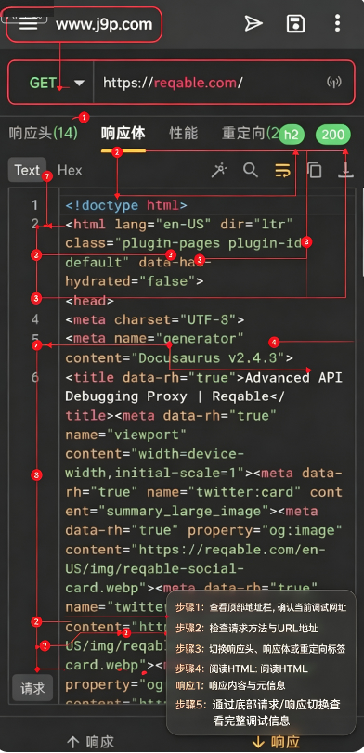Click the copy response body icon
Screen dimensions: 364x753
coord(314,170)
